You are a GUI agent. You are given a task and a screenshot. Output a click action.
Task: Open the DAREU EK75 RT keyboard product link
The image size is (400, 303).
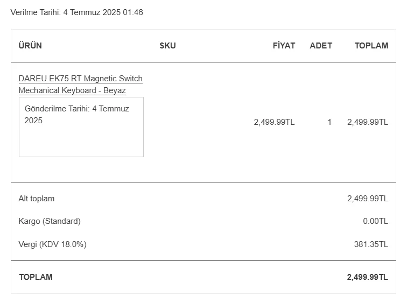(x=80, y=79)
